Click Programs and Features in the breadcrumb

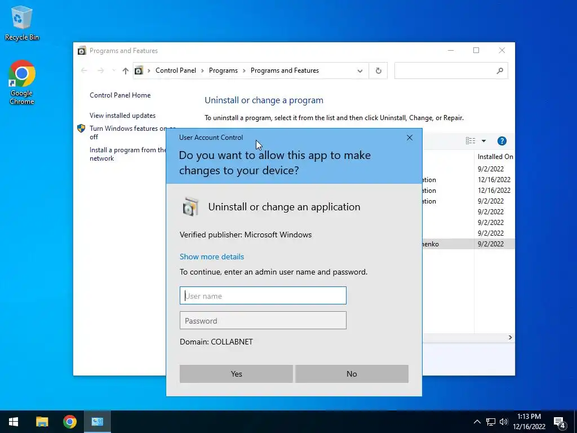coord(285,70)
